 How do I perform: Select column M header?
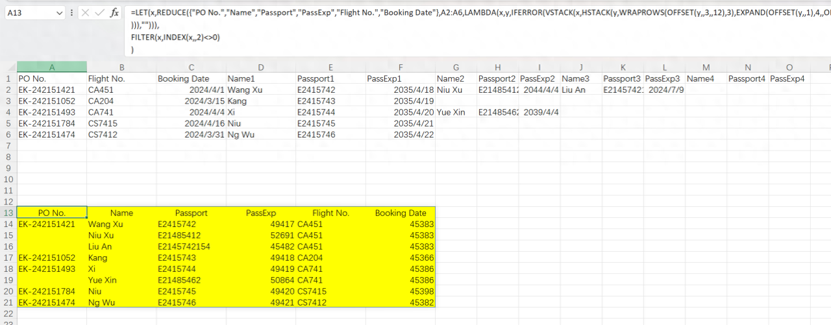[706, 67]
